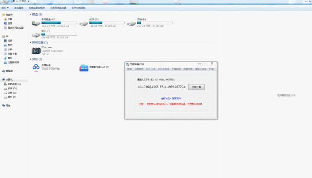Click 'Capture Application' text under ECap.exe
The height and width of the screenshot is (178, 312).
click(52, 51)
